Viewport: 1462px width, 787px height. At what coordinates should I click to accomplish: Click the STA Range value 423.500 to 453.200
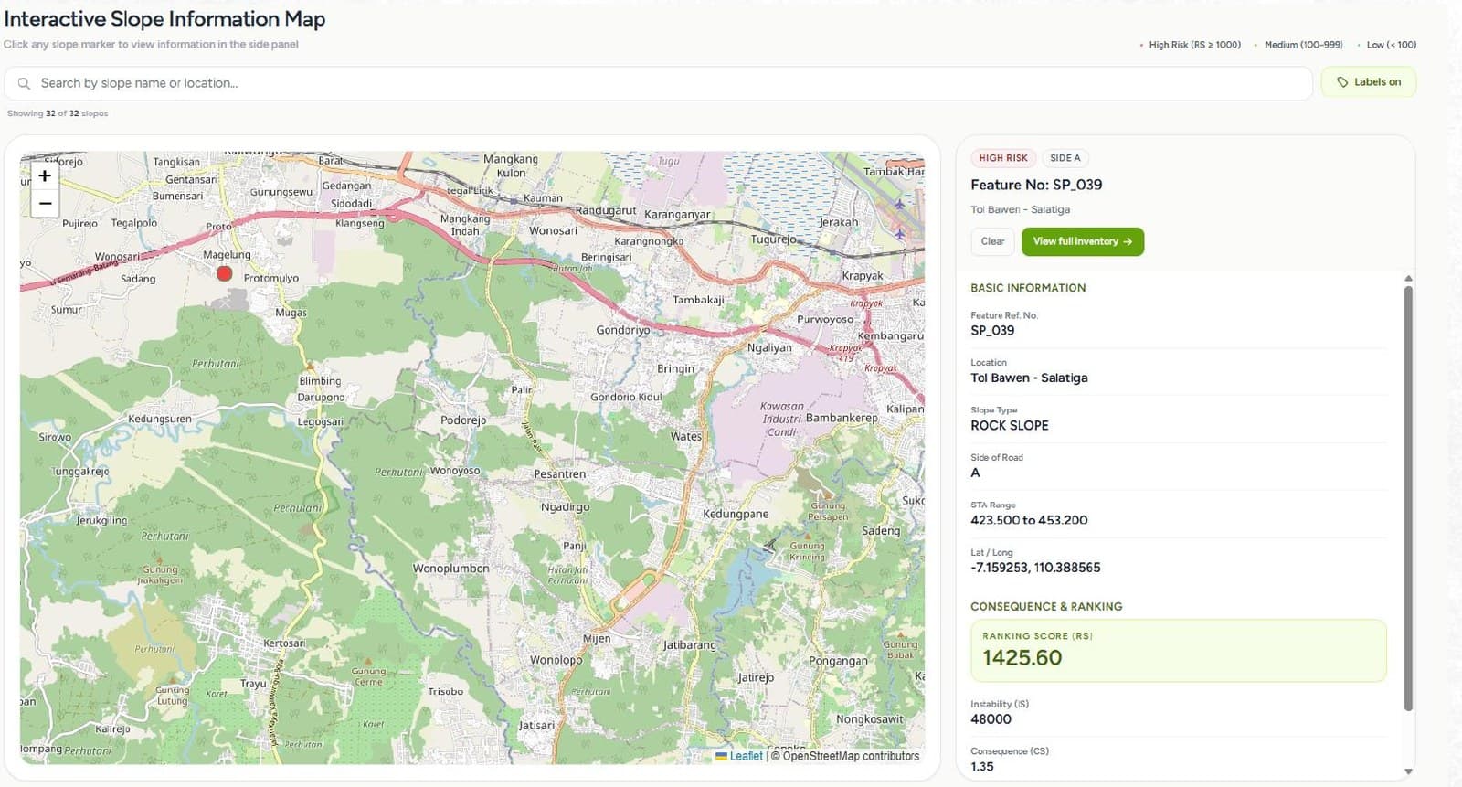(x=1029, y=520)
